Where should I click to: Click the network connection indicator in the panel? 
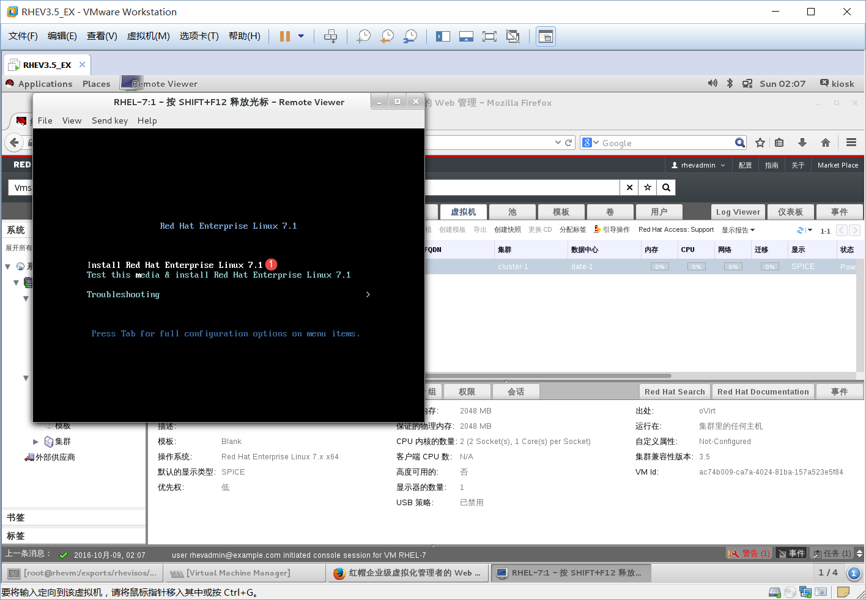[747, 84]
